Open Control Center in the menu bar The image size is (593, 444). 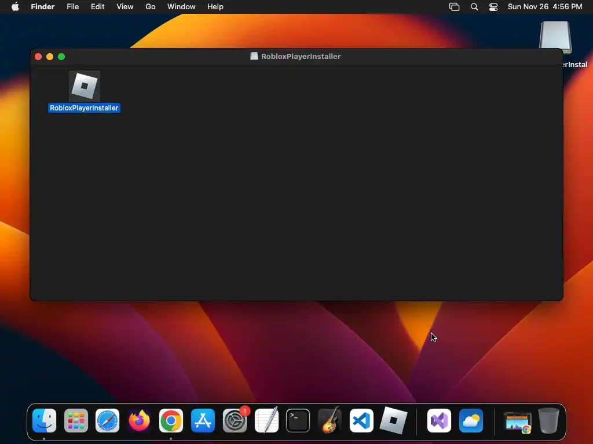(x=493, y=7)
